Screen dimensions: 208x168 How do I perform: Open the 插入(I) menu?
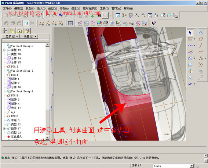(x=41, y=8)
